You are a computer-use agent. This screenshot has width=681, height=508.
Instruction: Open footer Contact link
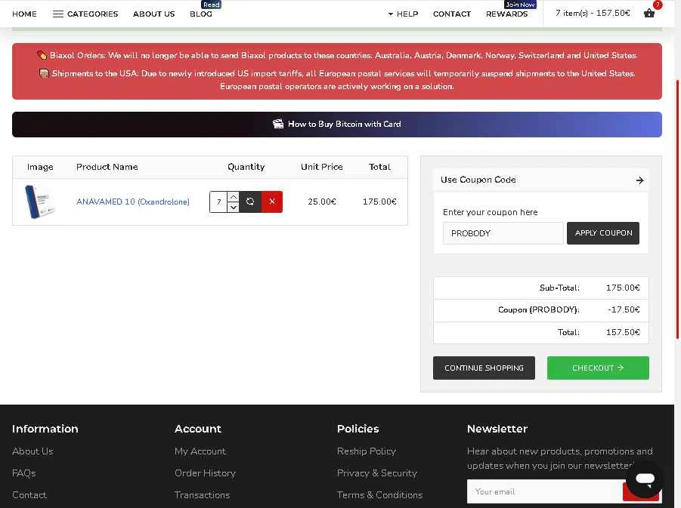tap(29, 494)
